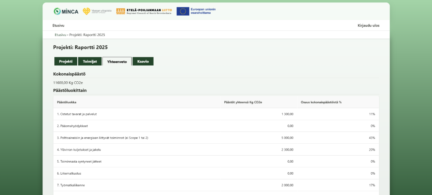Viewport: 432px width, 195px height.
Task: Select the Ylävirran kuljetukset ja jakelu row
Action: (79, 150)
